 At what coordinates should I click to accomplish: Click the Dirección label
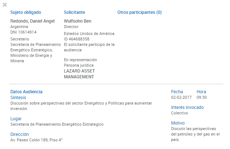[x=19, y=134]
